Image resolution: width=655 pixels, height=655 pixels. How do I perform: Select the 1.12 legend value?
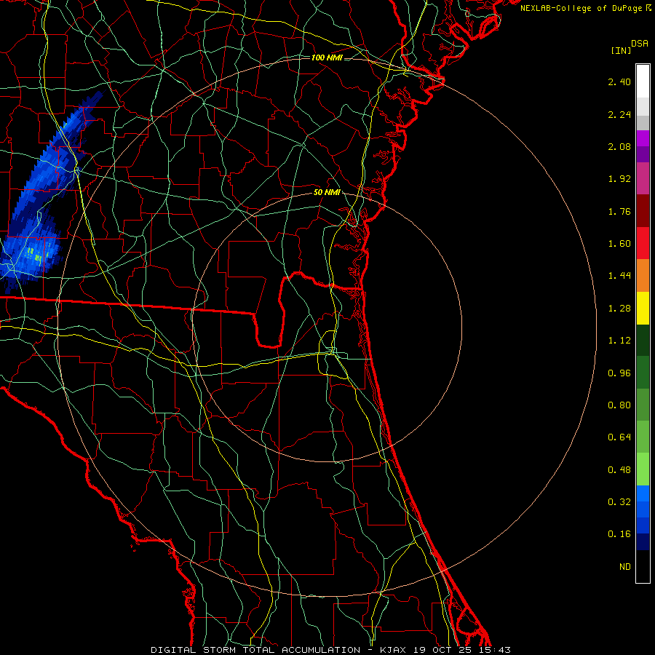(x=619, y=341)
